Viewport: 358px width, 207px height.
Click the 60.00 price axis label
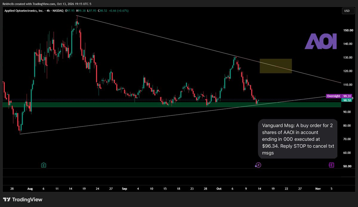[348, 153]
